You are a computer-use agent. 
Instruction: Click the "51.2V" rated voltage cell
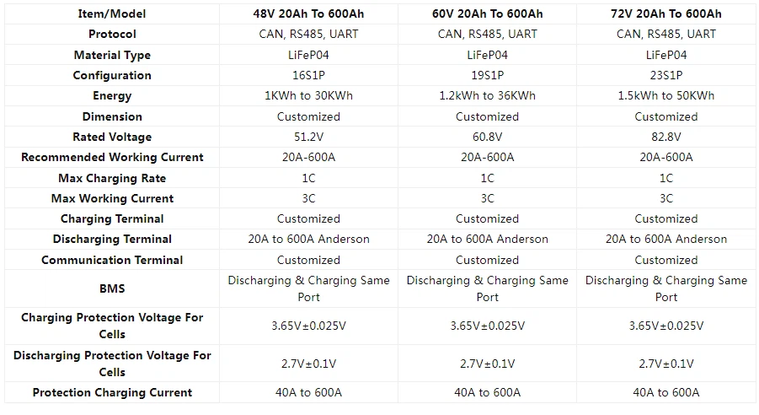(x=308, y=137)
